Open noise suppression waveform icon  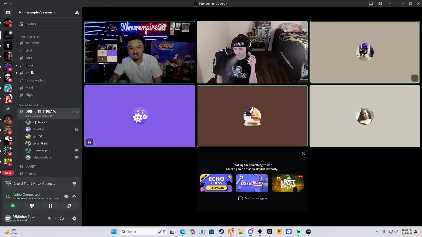click(66, 196)
